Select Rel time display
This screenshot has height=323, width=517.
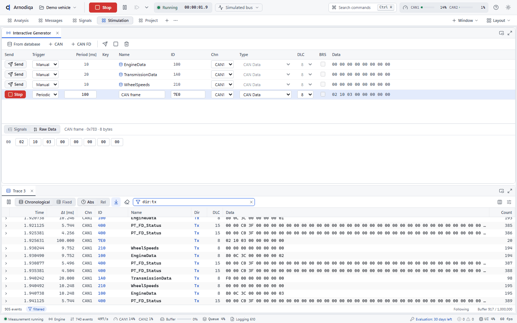point(103,202)
